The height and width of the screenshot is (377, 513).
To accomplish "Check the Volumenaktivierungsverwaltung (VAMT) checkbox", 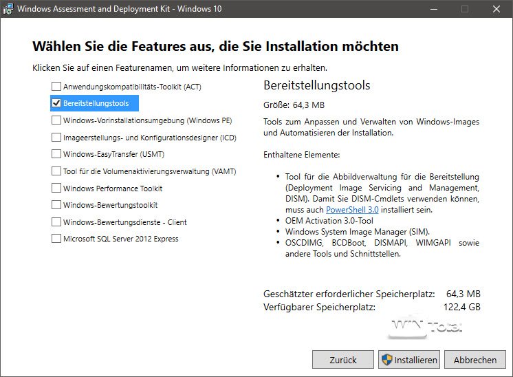I will pyautogui.click(x=56, y=171).
